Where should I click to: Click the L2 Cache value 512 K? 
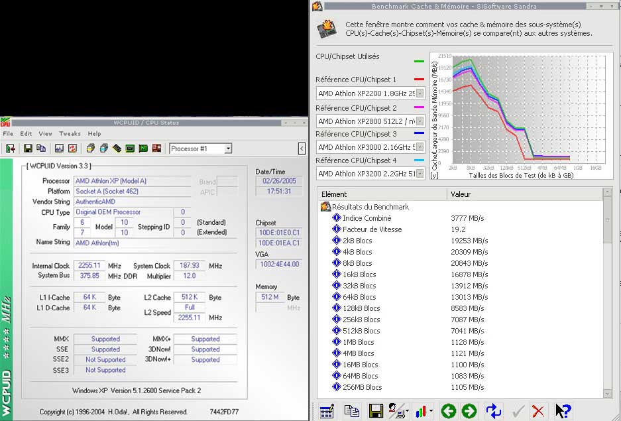190,296
